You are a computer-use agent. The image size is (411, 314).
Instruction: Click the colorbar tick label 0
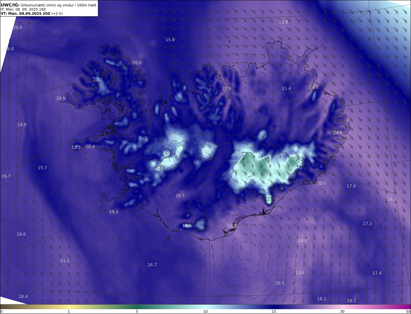point(1,311)
